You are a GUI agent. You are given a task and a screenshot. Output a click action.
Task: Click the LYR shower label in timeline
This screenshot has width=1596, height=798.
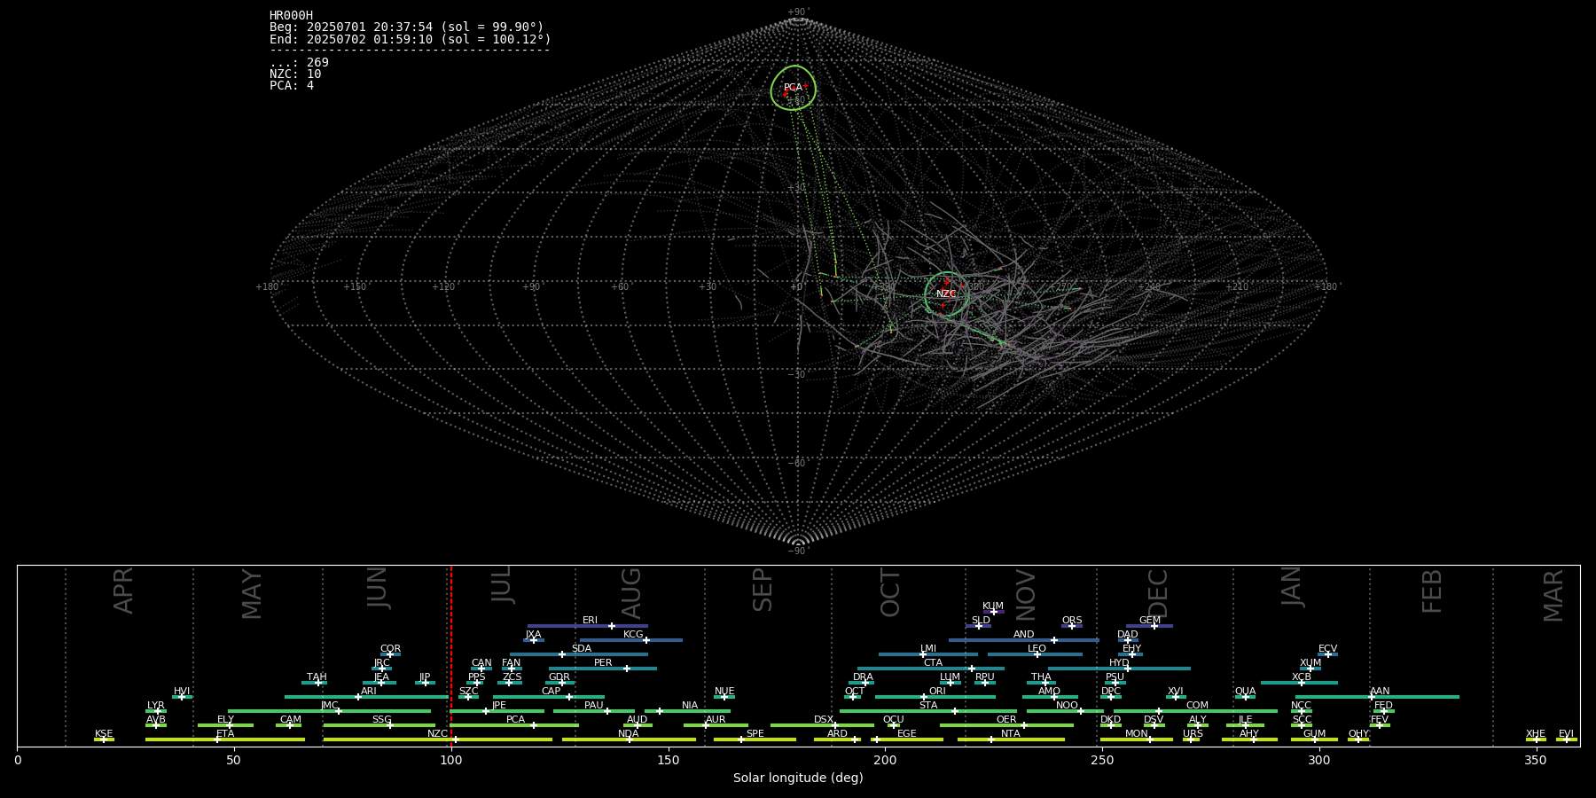point(156,706)
